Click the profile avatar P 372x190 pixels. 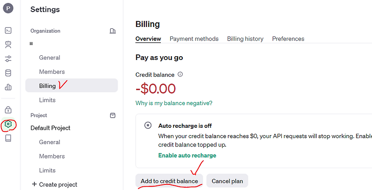8,8
